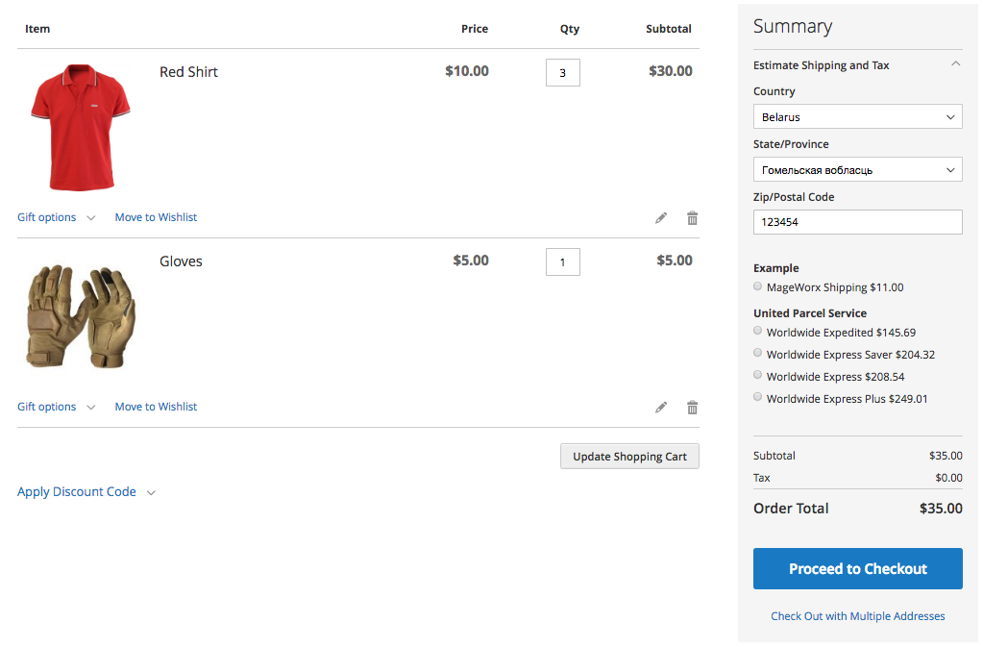The image size is (983, 647).
Task: Open the Country dropdown showing Belarus
Action: point(857,117)
